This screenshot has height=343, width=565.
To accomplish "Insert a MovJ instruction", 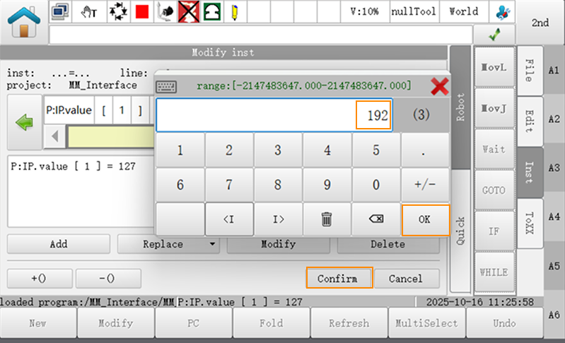I will click(494, 108).
